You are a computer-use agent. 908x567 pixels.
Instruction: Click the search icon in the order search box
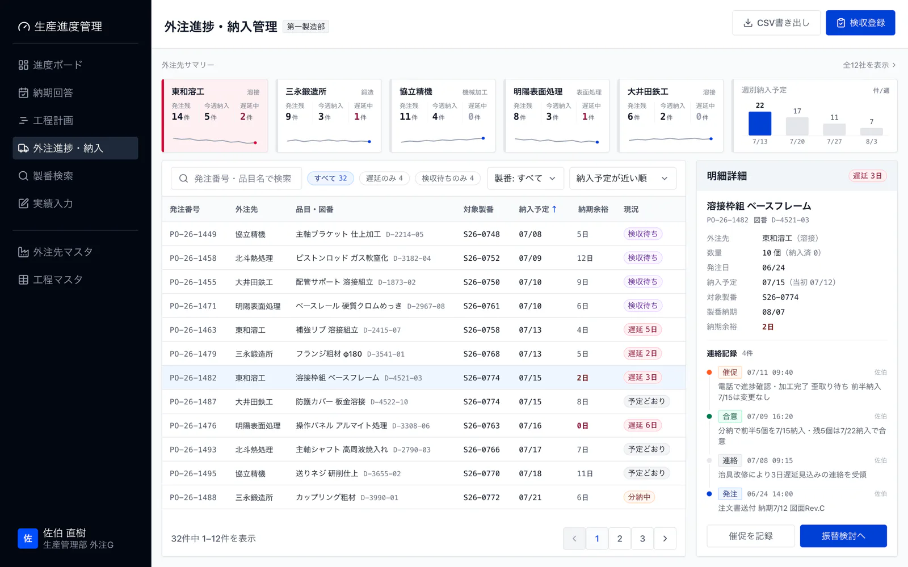click(183, 179)
